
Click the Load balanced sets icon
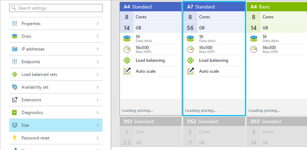tap(14, 74)
